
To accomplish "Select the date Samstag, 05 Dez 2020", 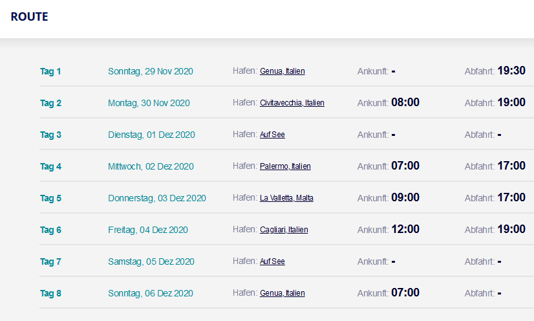I will [151, 261].
